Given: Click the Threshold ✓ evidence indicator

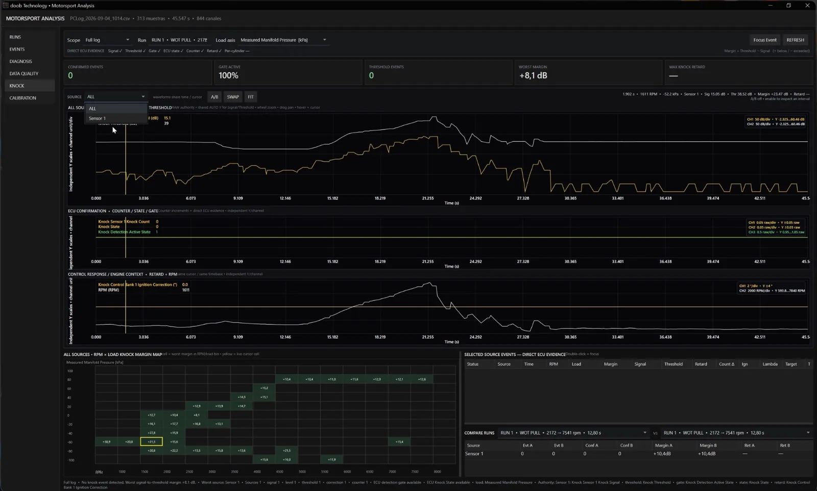Looking at the screenshot, I should 135,51.
